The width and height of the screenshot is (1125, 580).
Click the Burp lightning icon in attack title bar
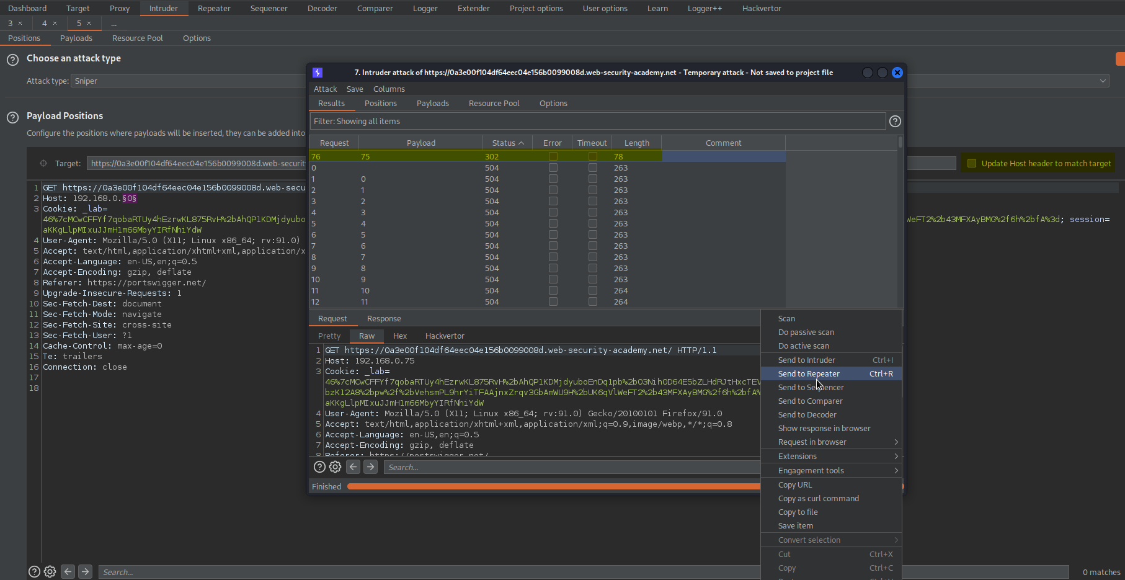[x=318, y=73]
